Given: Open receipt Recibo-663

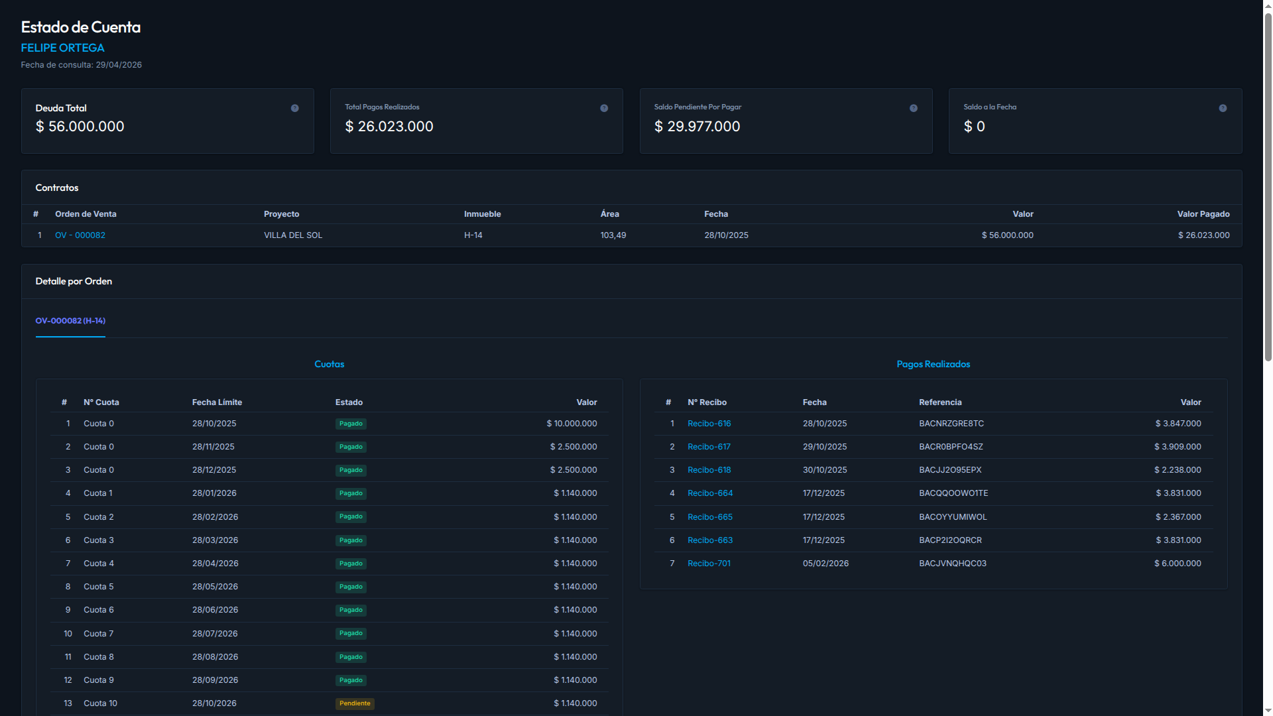Looking at the screenshot, I should pyautogui.click(x=710, y=540).
